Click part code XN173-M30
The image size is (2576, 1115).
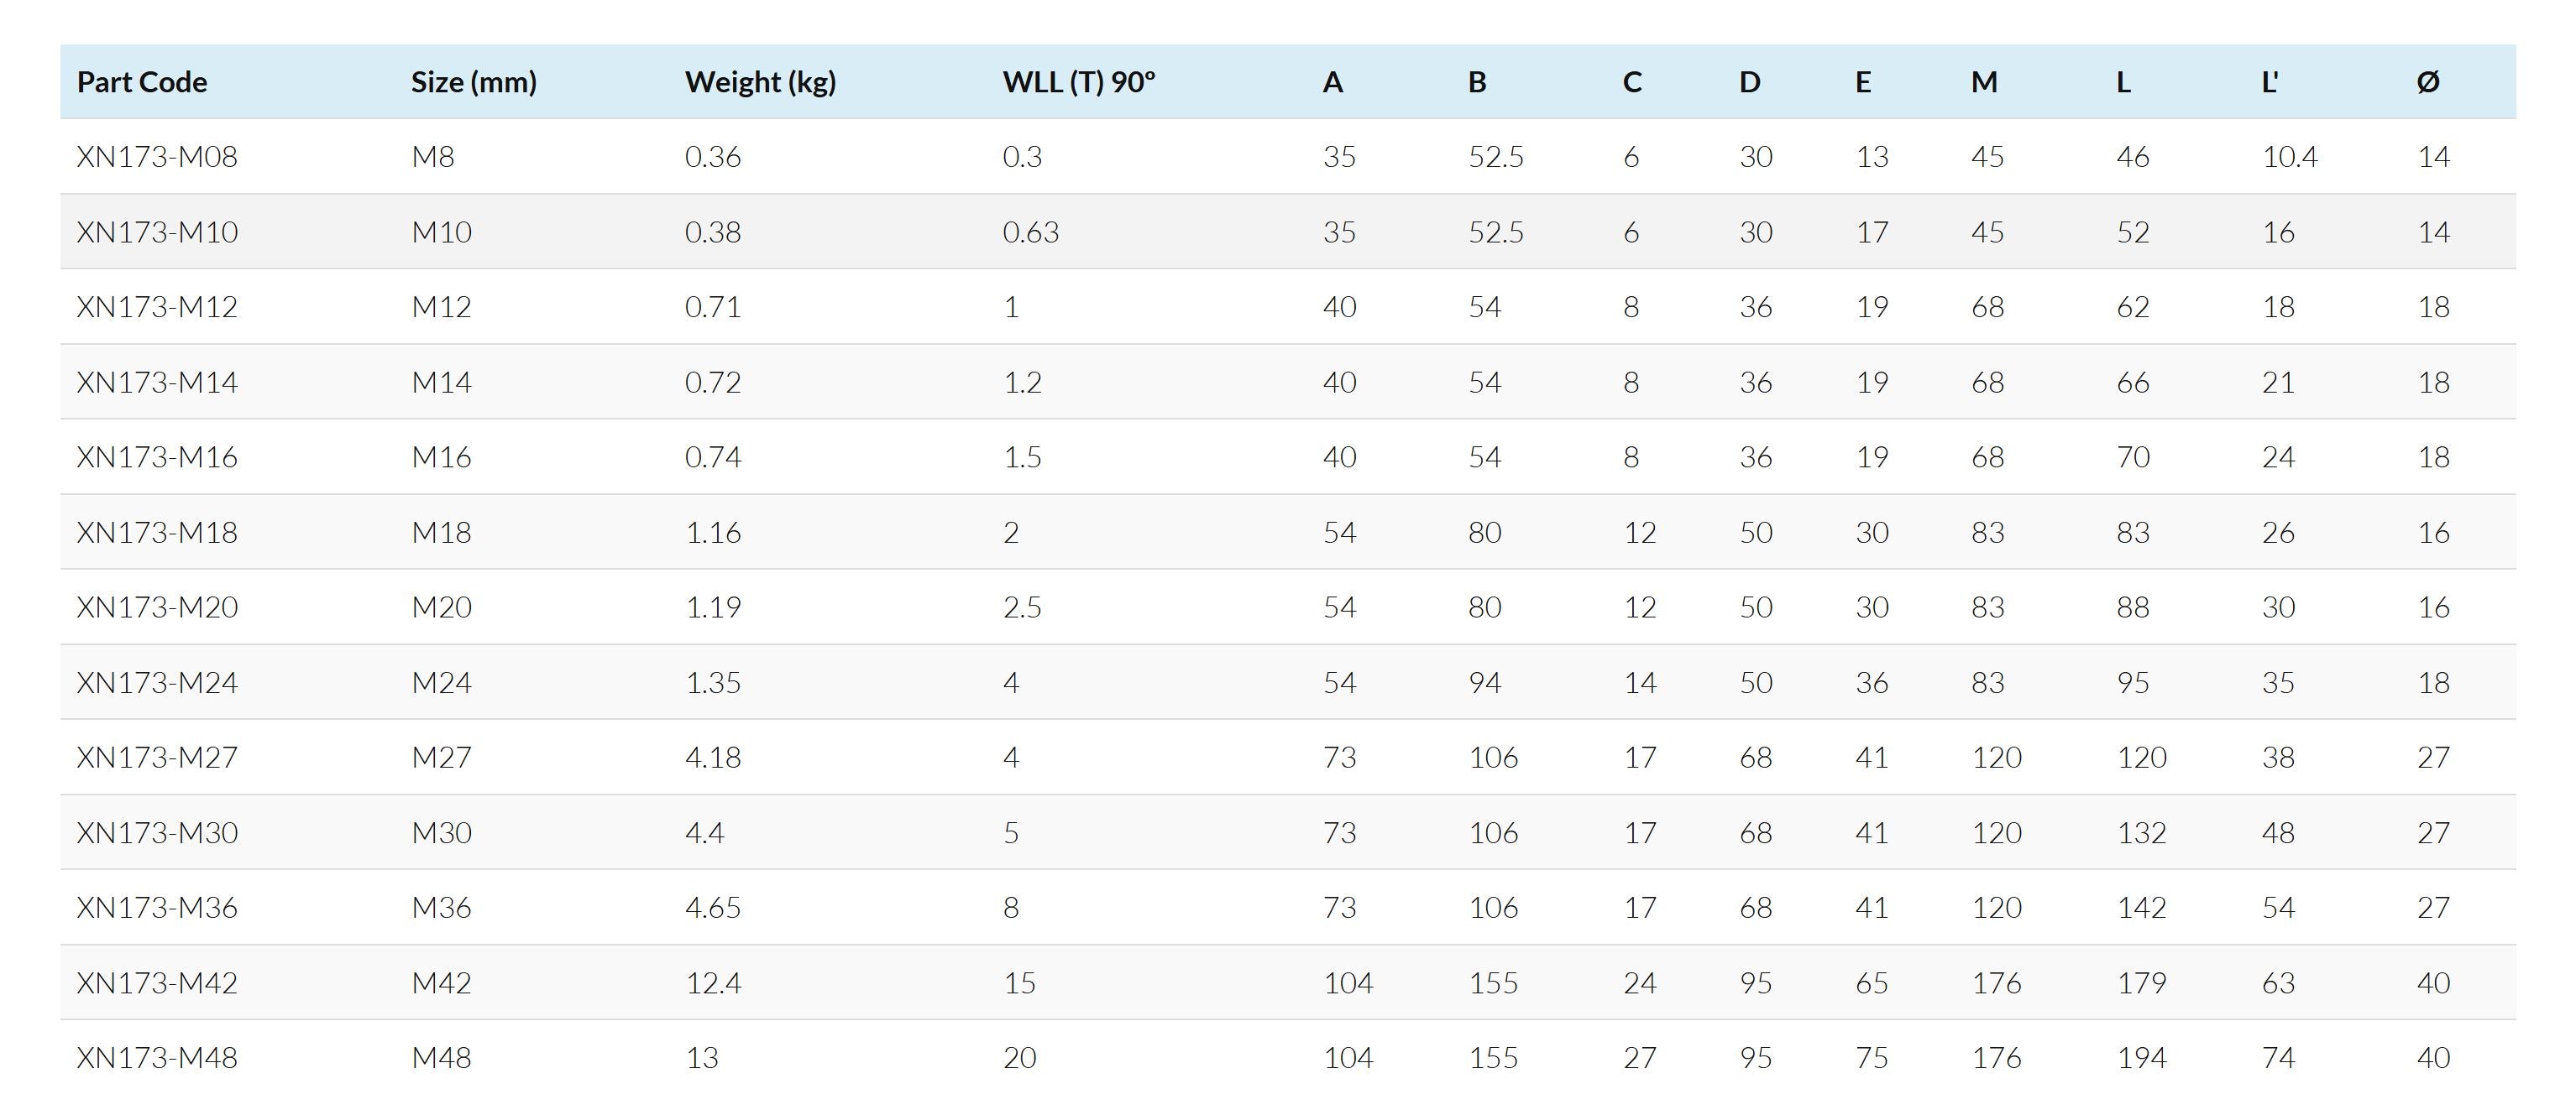(157, 832)
